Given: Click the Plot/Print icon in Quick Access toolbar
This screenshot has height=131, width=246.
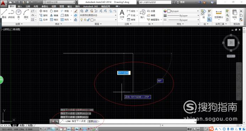Looking at the screenshot, I should (x=28, y=2).
